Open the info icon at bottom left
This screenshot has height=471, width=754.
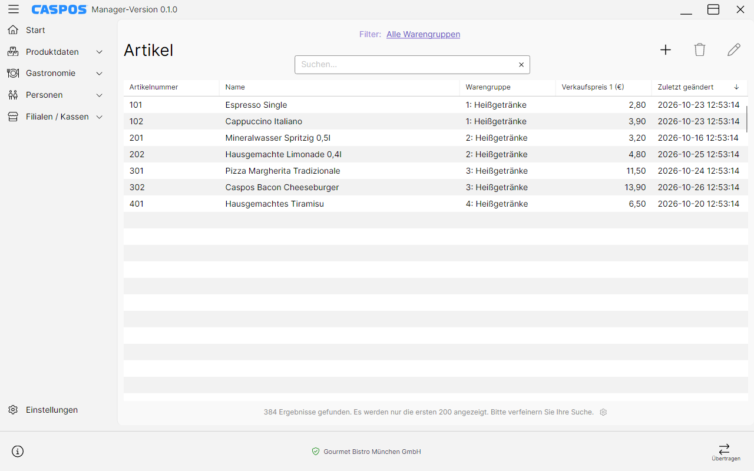tap(18, 452)
